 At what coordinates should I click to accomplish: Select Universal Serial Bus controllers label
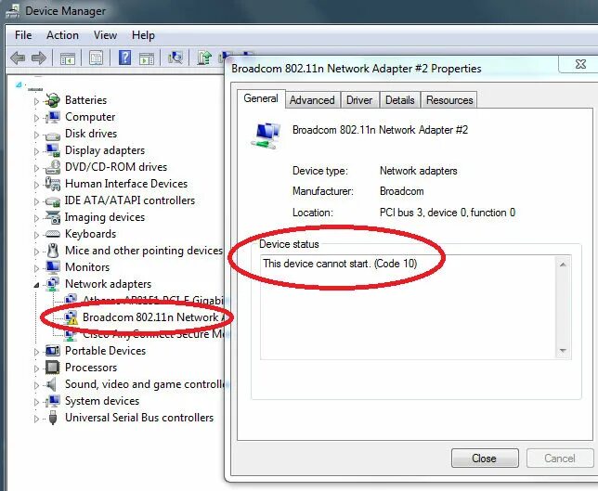139,418
